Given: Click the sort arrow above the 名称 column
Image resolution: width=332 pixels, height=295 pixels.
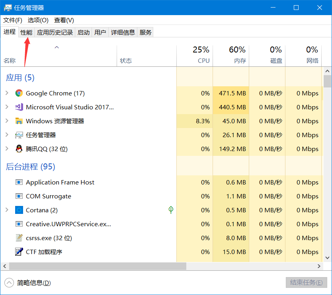Looking at the screenshot, I should point(57,47).
